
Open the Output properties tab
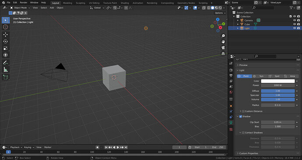(231, 75)
